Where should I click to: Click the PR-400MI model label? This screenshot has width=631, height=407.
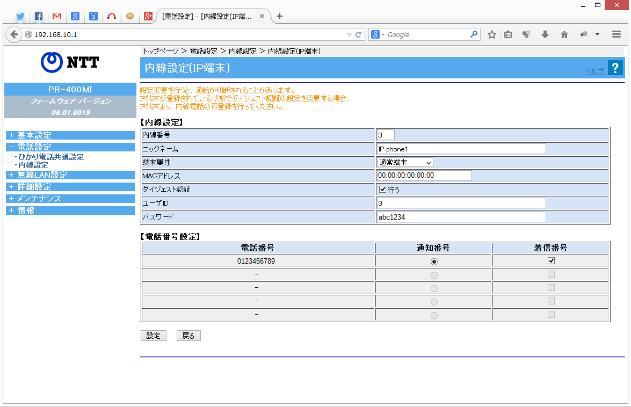point(70,89)
